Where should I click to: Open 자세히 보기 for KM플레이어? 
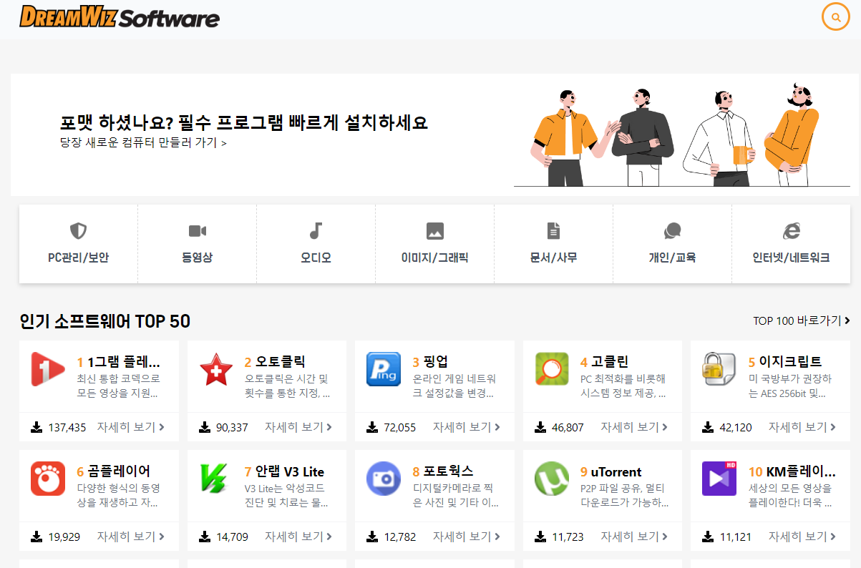coord(802,537)
